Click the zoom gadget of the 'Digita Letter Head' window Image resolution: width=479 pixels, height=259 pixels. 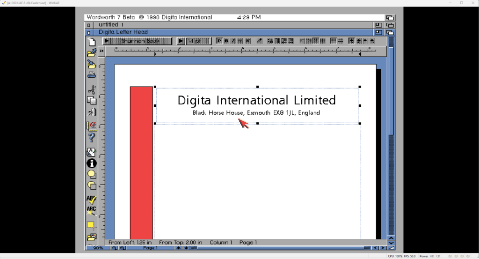click(378, 32)
